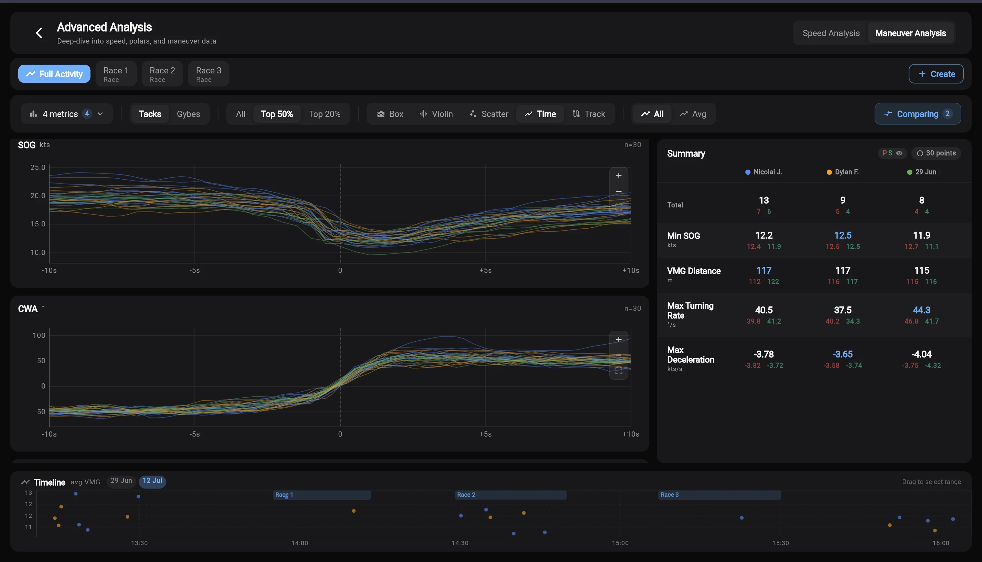Show All maneuvers filter
Screen dimensions: 982x562
(240, 114)
